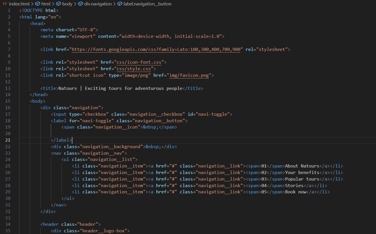Select the div.navigation breadcrumb

(x=98, y=4)
